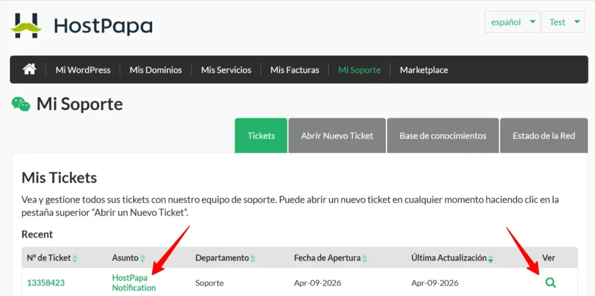This screenshot has width=595, height=296.
Task: Open the español language dropdown
Action: click(x=512, y=22)
